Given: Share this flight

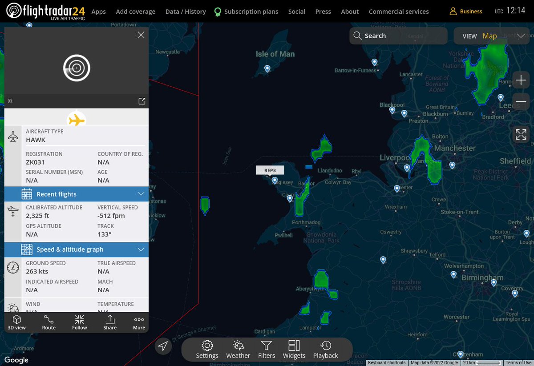Looking at the screenshot, I should (109, 322).
